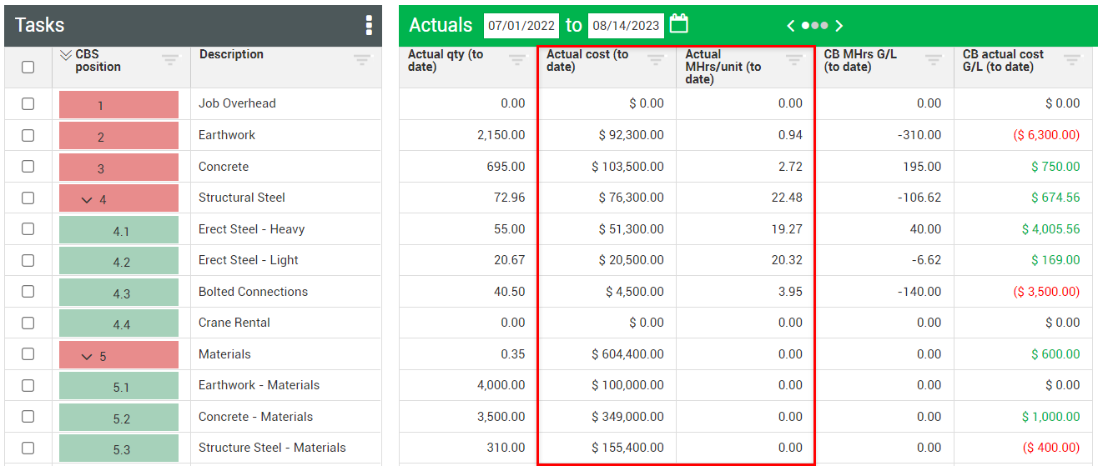
Task: Click the Actuals end date field 08/14/2023
Action: click(626, 26)
